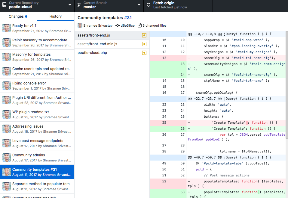Select the Addressing issues commit
Image resolution: width=288 pixels, height=198 pixels.
click(37, 129)
